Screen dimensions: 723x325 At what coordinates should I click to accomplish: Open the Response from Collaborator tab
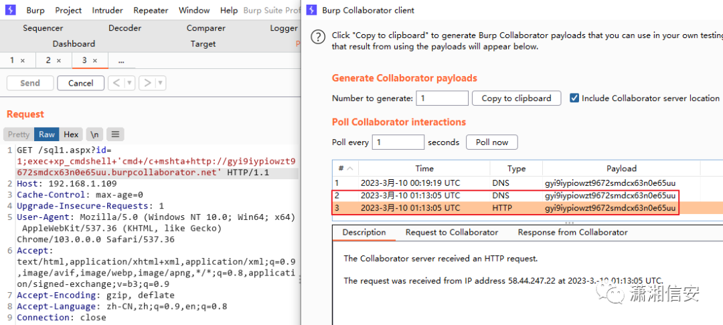(x=572, y=233)
